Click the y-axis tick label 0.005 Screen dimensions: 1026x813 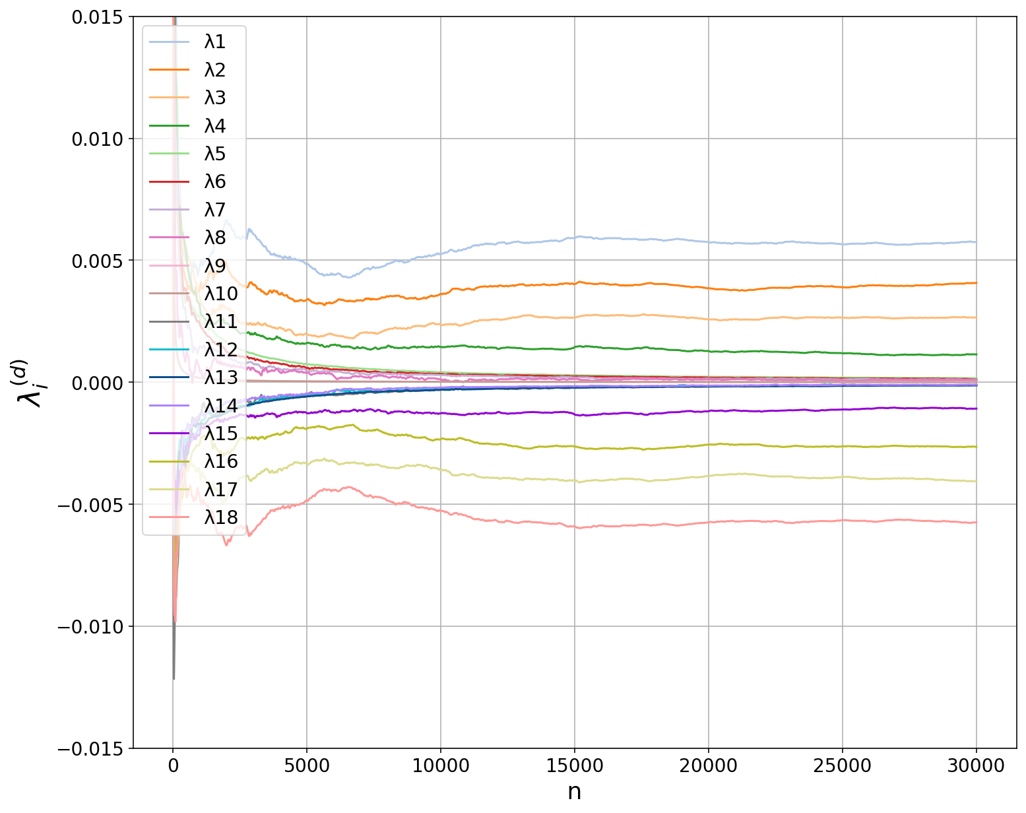coord(98,260)
